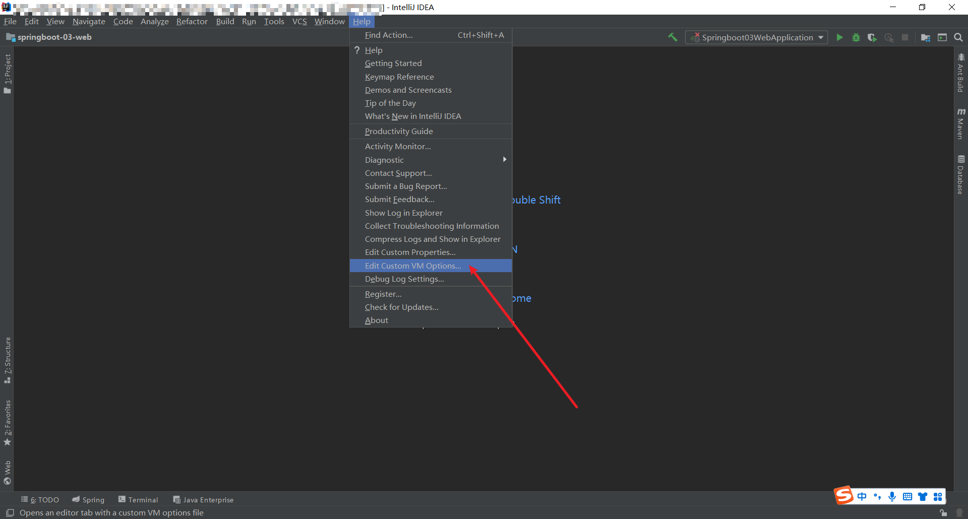
Task: Open the Java Enterprise bottom tab
Action: pos(203,499)
